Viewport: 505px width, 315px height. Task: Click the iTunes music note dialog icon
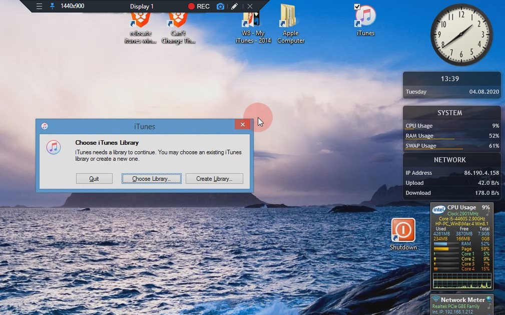54,147
